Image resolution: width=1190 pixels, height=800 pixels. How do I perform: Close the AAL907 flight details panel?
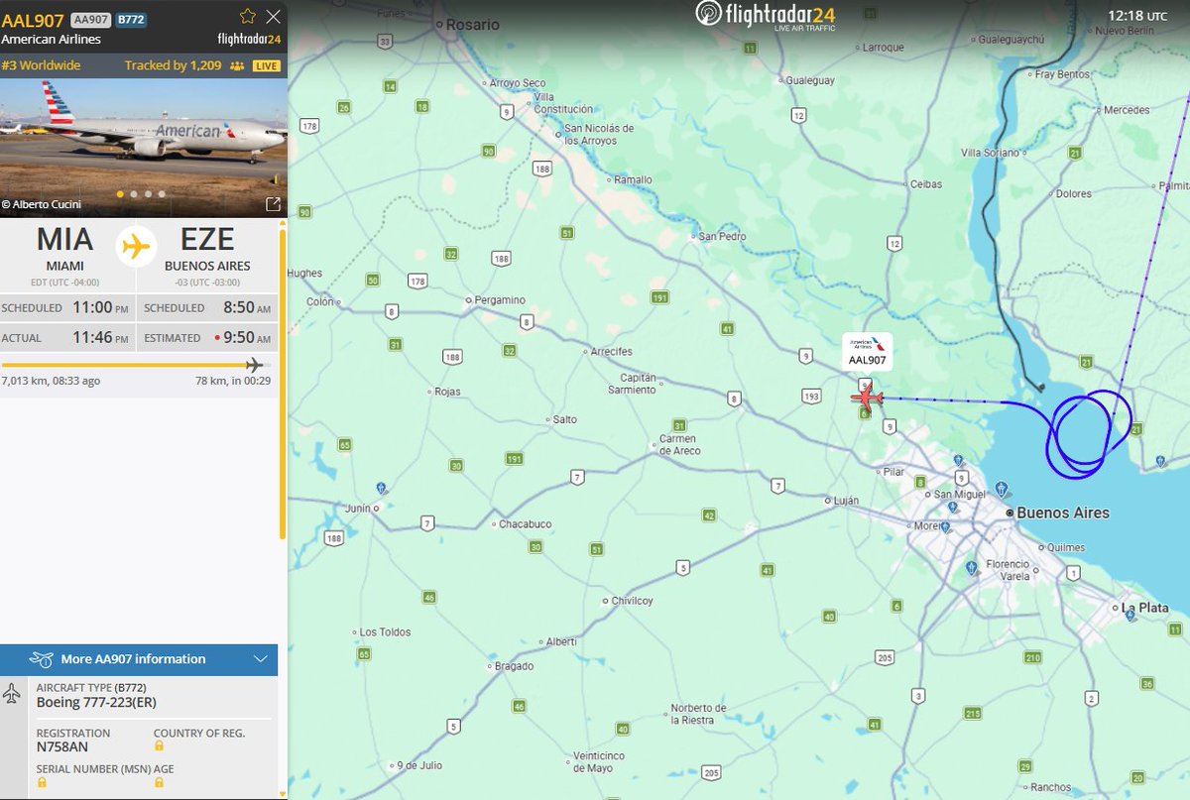(273, 17)
